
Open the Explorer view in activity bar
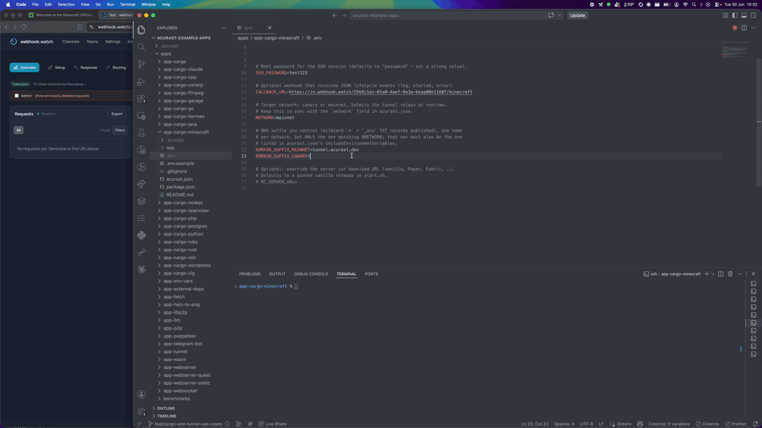(141, 30)
